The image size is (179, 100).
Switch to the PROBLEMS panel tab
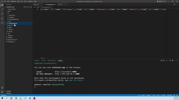point(37,61)
